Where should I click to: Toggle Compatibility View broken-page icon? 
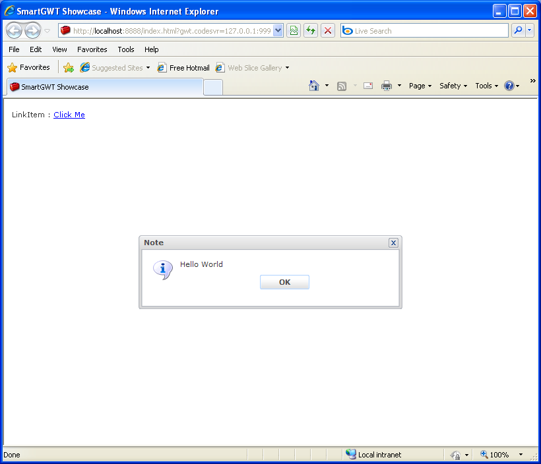point(294,31)
